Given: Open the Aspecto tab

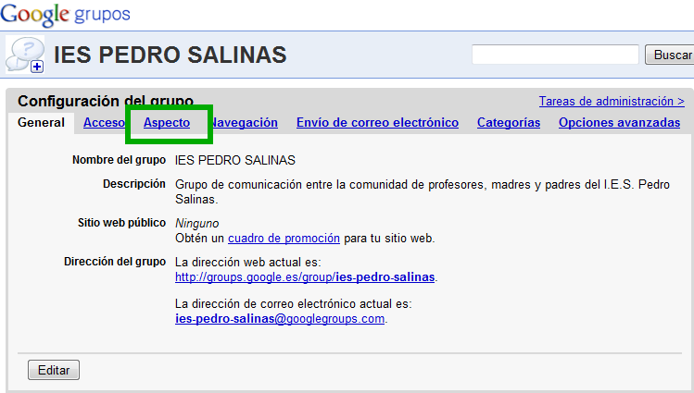Looking at the screenshot, I should [167, 123].
